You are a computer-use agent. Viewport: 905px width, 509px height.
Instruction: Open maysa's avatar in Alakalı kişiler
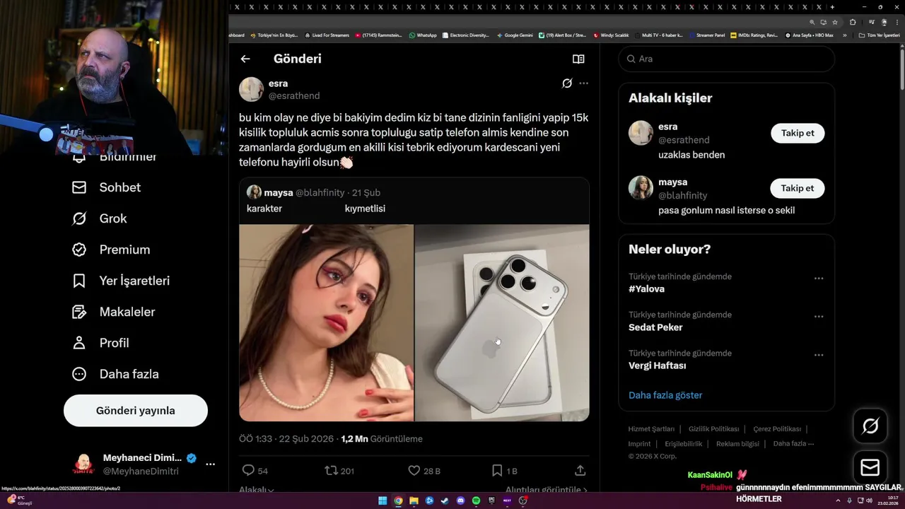coord(641,188)
